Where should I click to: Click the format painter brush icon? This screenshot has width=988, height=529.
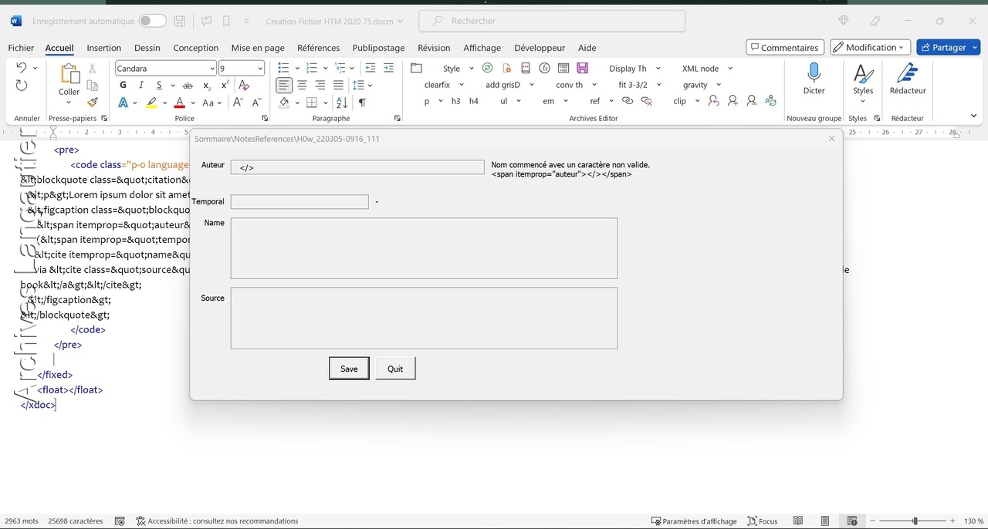(x=93, y=102)
